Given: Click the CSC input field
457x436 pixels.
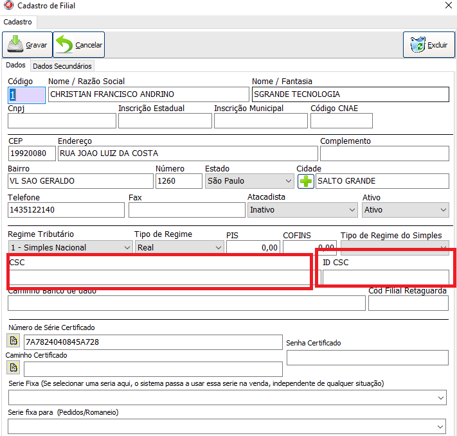Looking at the screenshot, I should coord(159,277).
